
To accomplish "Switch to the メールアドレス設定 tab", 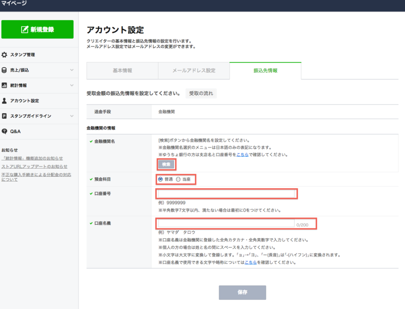I will [x=194, y=71].
